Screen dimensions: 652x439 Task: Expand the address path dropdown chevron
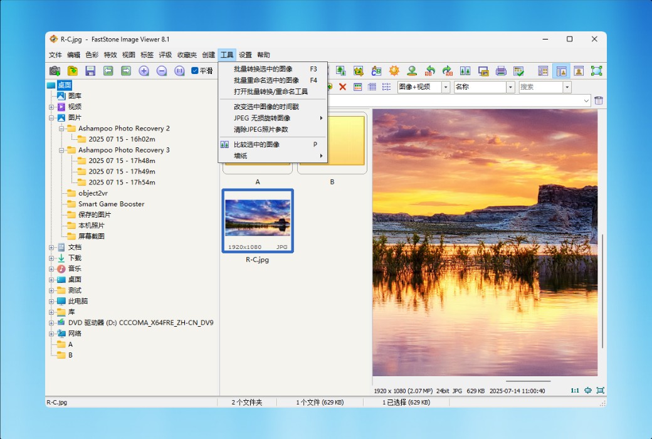click(x=586, y=101)
